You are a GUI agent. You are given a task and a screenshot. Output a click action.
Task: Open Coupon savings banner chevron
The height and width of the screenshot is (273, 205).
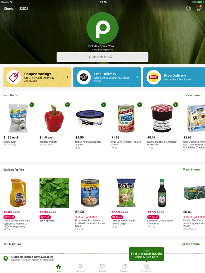(x=68, y=77)
